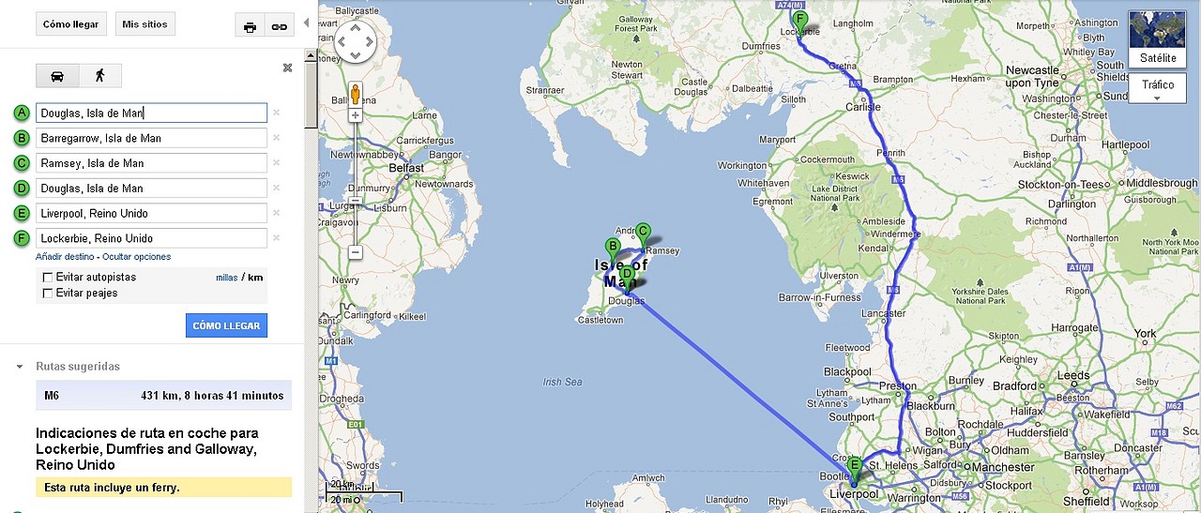Open the Tráfico dropdown
Screen dimensions: 1201x513
click(1157, 89)
